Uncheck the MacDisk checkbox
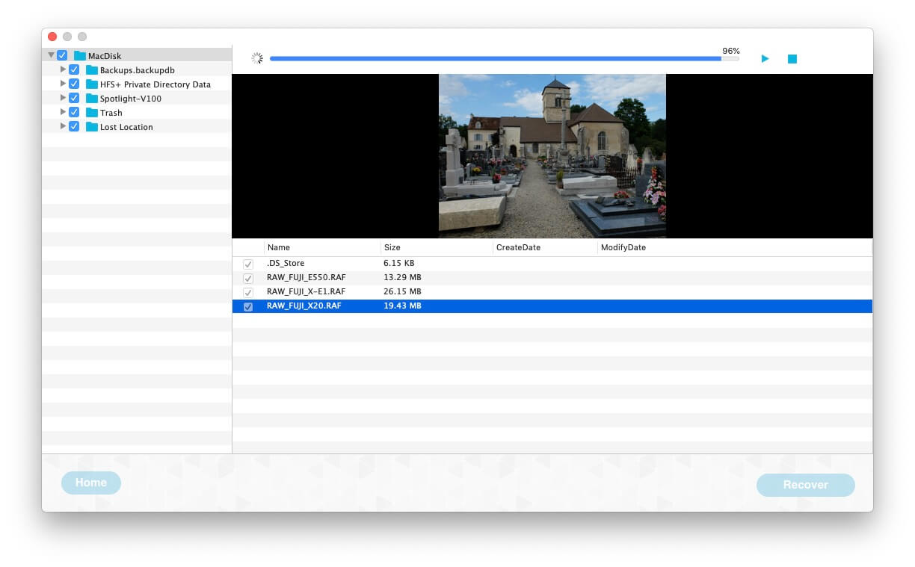 62,55
